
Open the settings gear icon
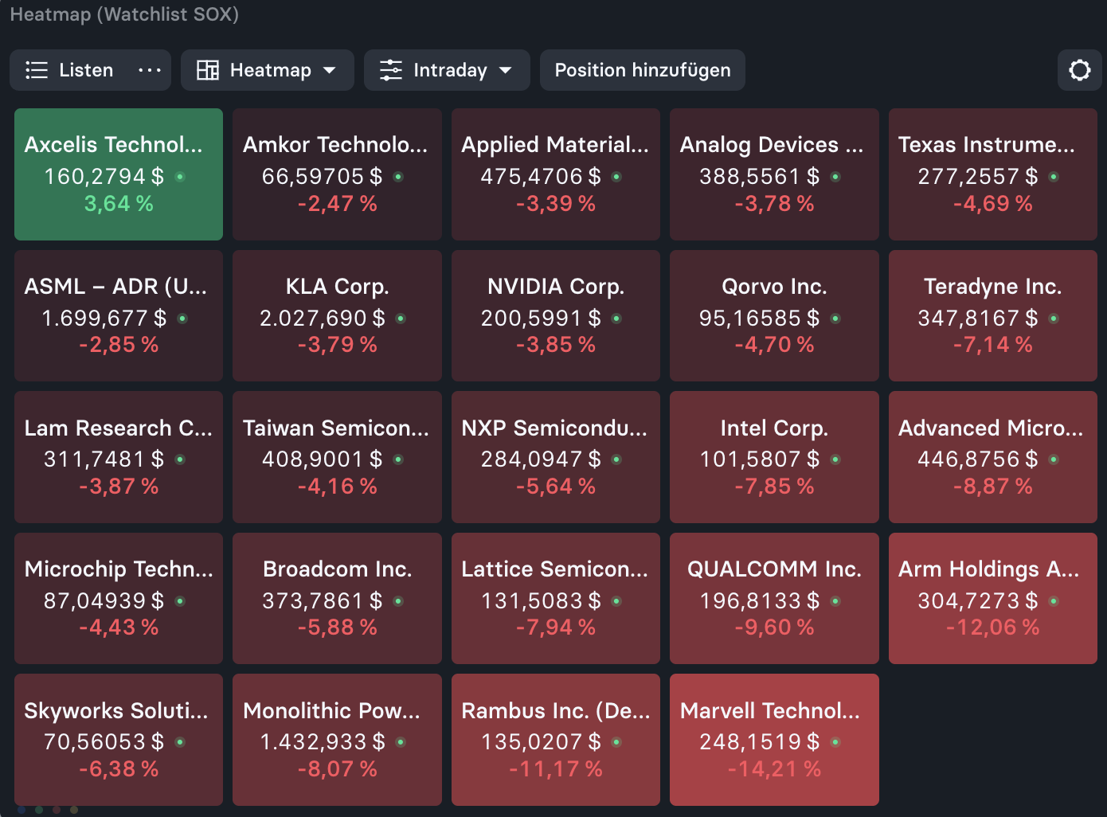1079,70
